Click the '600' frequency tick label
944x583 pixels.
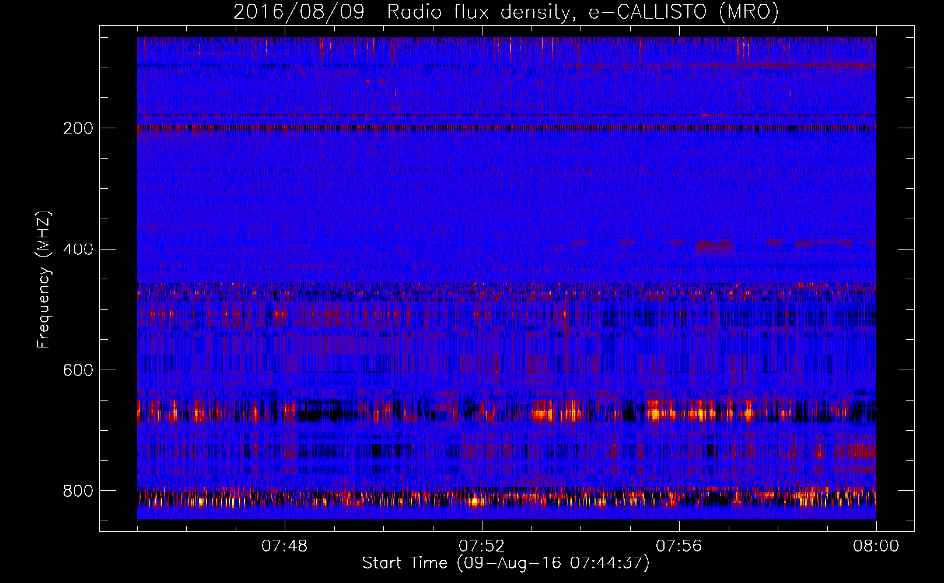[78, 371]
